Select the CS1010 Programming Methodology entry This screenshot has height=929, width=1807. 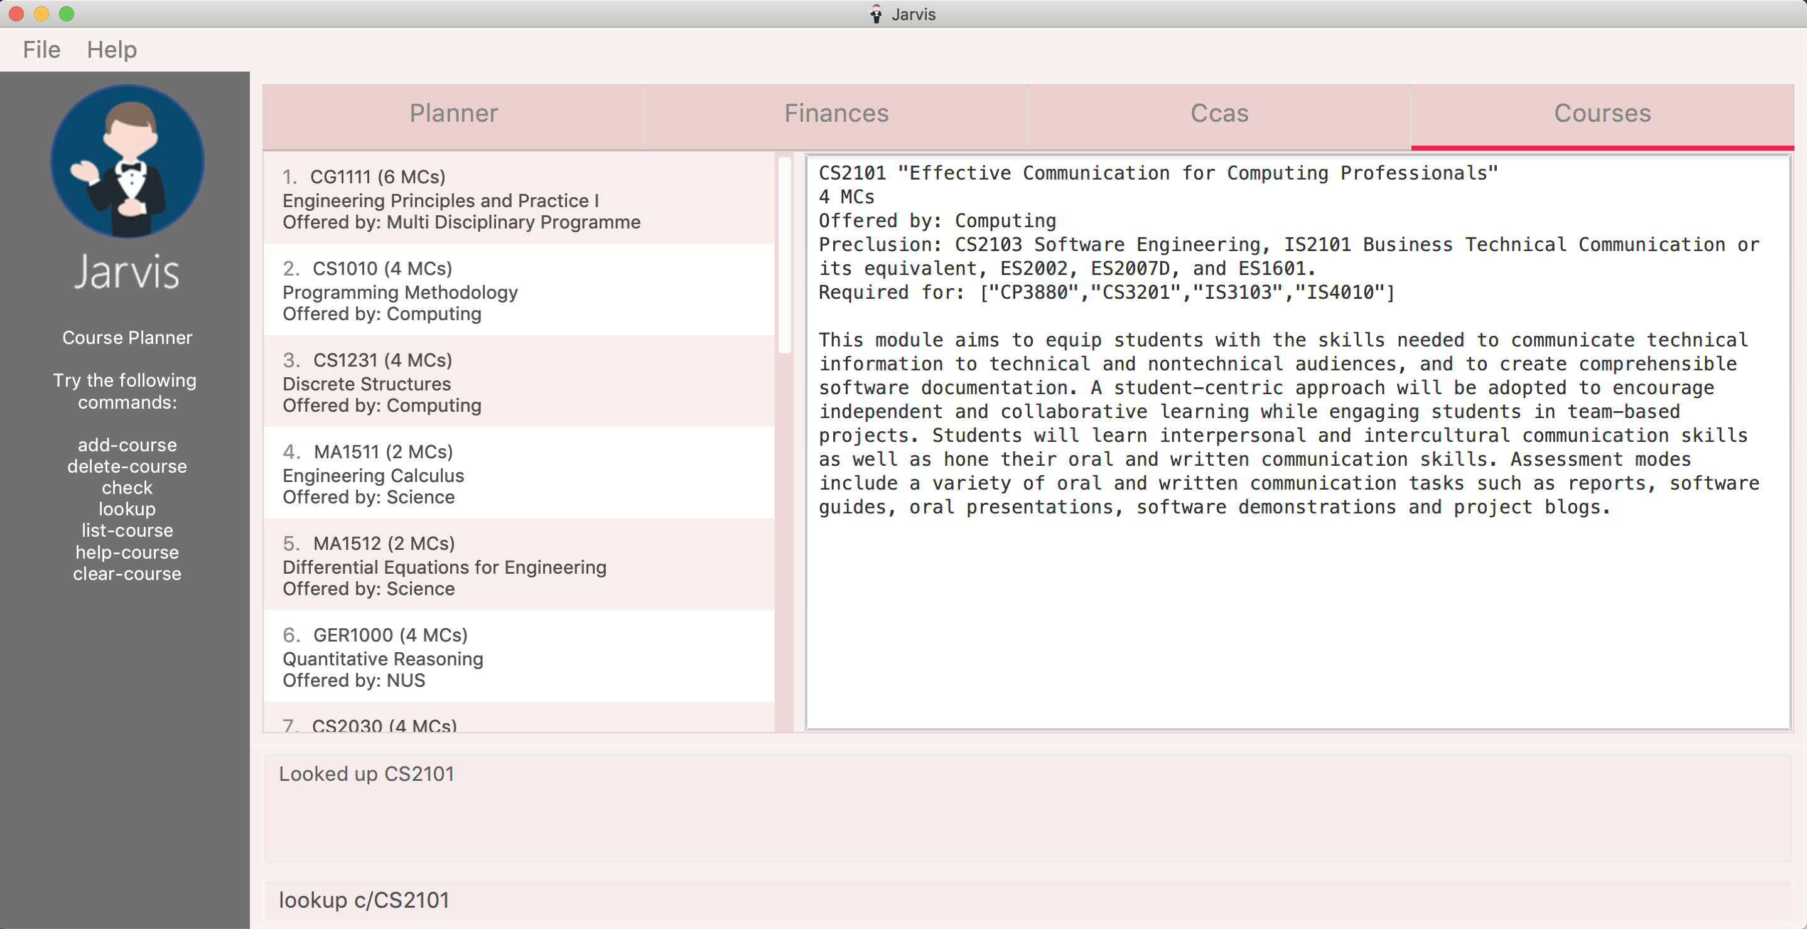(519, 290)
